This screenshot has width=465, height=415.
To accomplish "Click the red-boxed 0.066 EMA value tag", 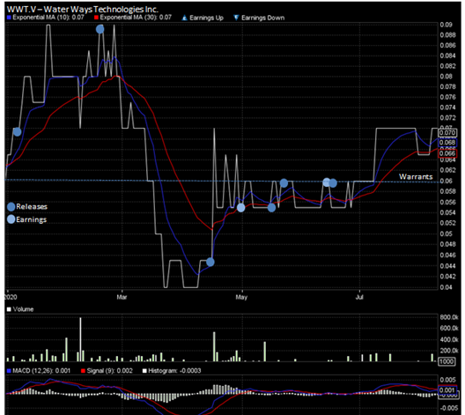I will tap(447, 153).
